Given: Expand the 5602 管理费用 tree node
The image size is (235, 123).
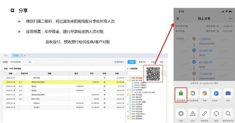Looking at the screenshot, I should 128,119.
